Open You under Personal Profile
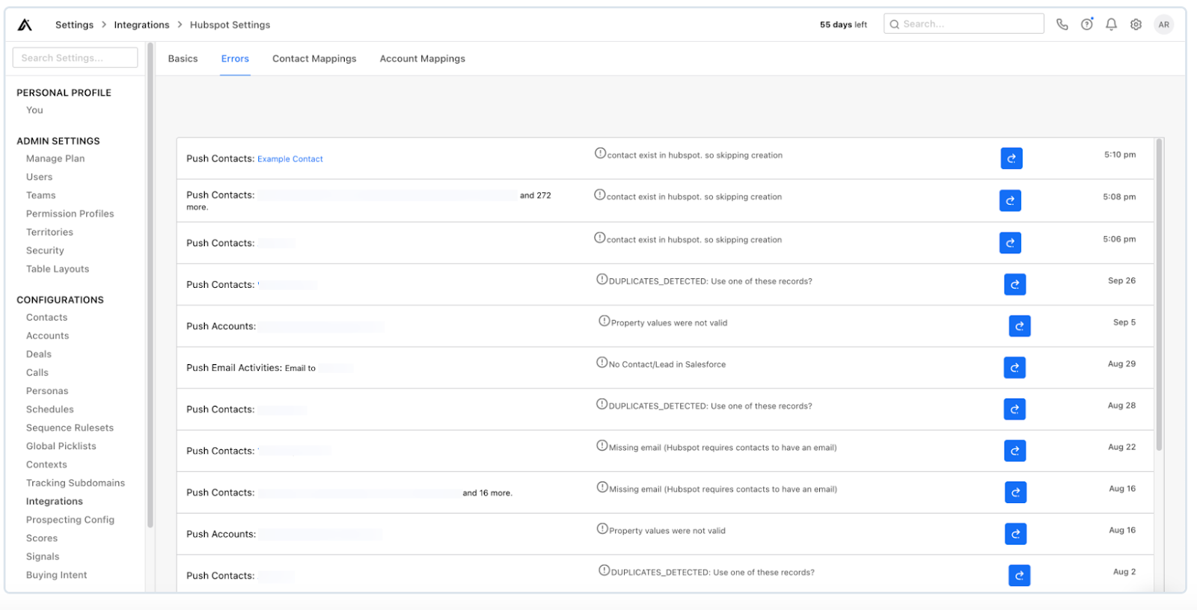The image size is (1197, 610). 34,110
